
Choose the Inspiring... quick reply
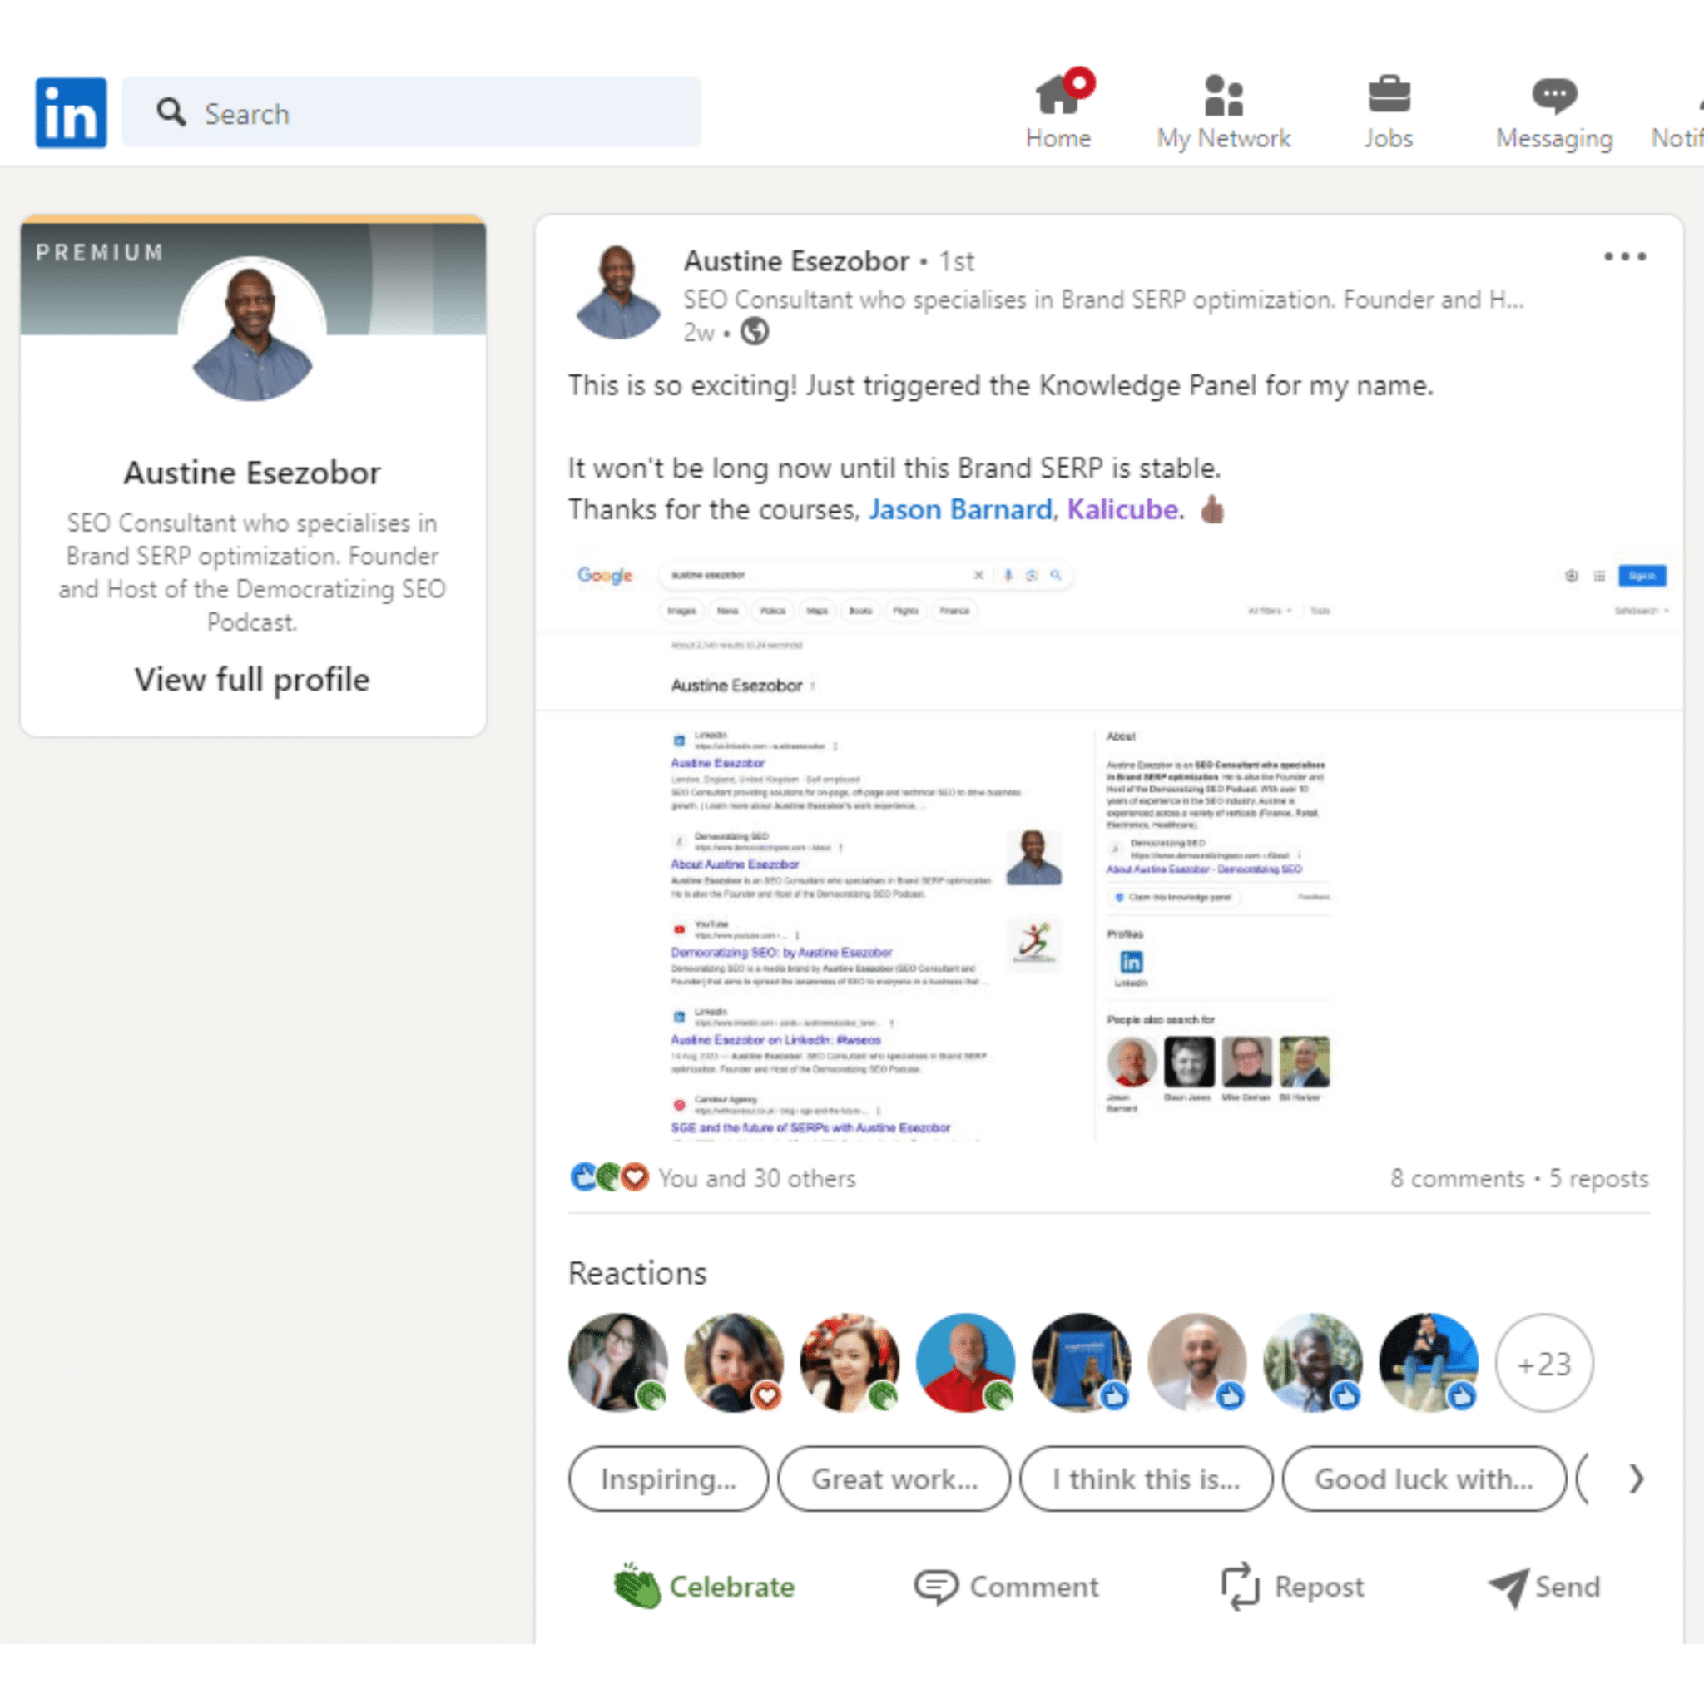tap(669, 1479)
